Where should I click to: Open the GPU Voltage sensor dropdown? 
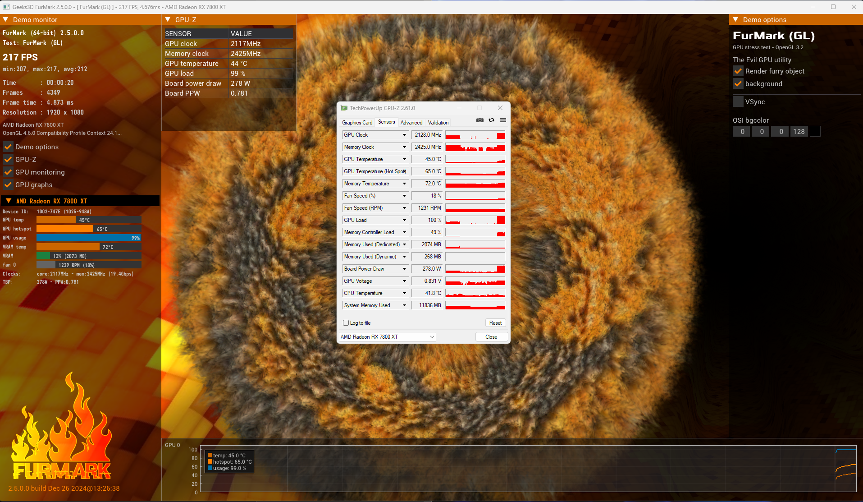404,281
